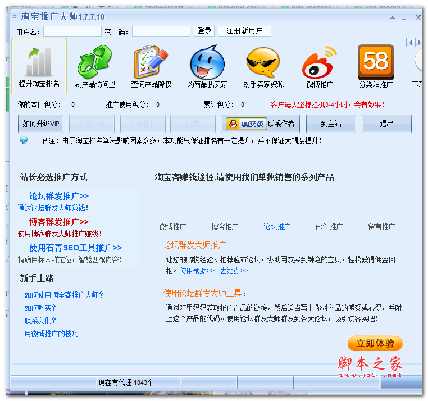Open 如何使用淘宝客推广大师? link
Viewport: 428px width, 401px height.
pos(63,295)
